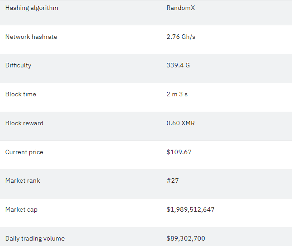This screenshot has height=246, width=292.
Task: Select the 0.60 XMR reward value
Action: pyautogui.click(x=181, y=123)
